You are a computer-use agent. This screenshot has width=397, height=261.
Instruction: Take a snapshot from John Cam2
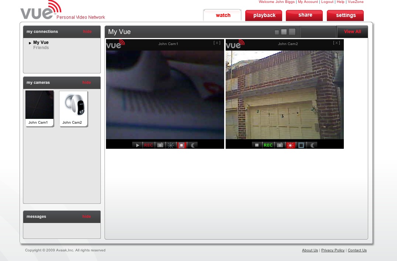tap(280, 145)
